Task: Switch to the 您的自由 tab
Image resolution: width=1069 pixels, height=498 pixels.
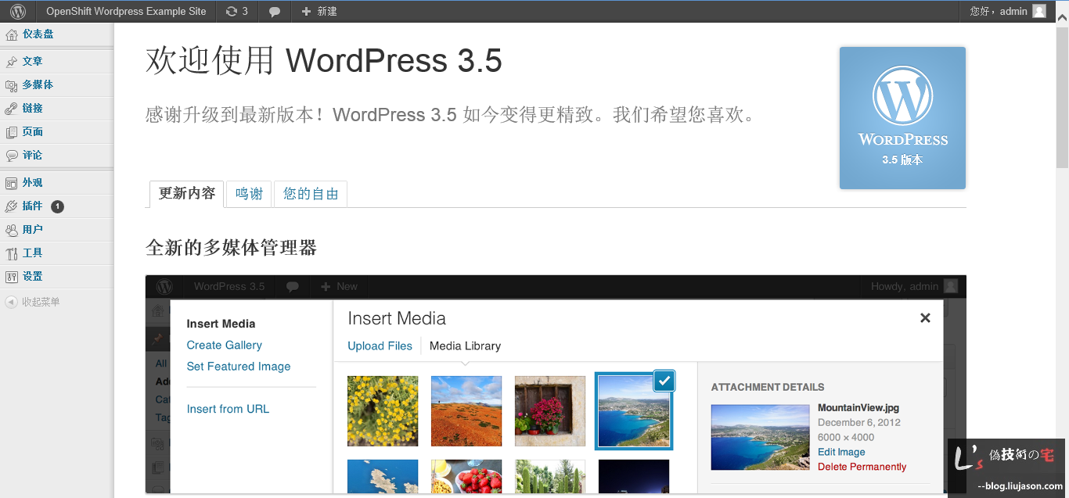Action: [311, 194]
